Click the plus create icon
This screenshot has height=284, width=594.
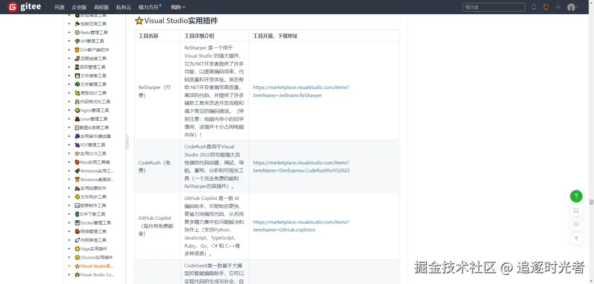point(558,7)
